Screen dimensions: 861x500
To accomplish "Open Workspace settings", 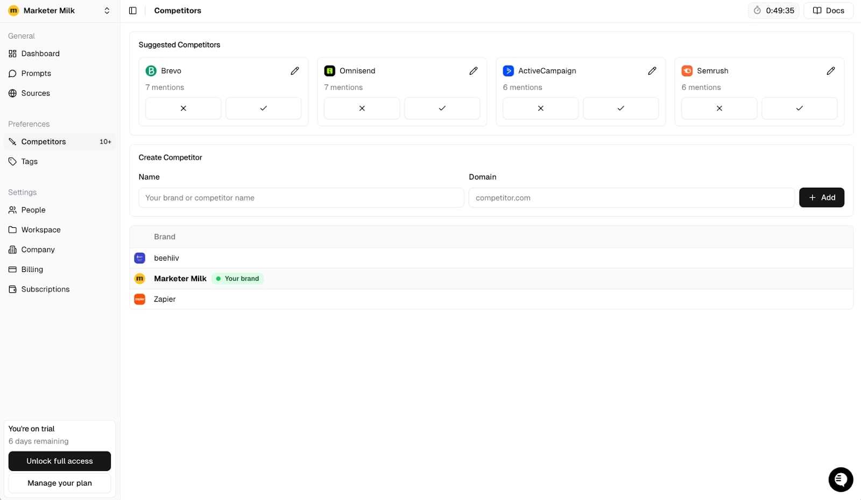I will [x=60, y=230].
